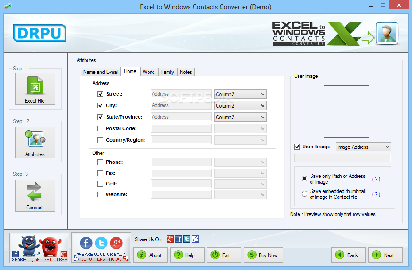412x270 pixels.
Task: Open the Phone column dropdown
Action: point(241,162)
